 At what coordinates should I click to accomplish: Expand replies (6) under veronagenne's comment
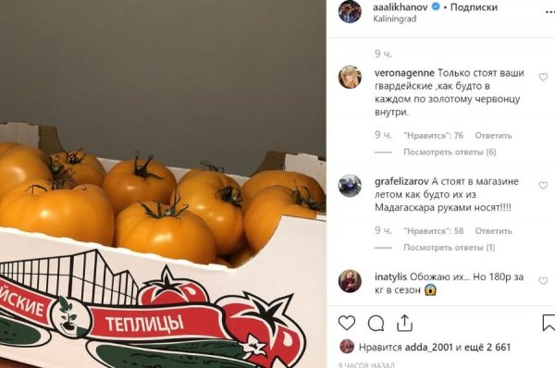450,153
